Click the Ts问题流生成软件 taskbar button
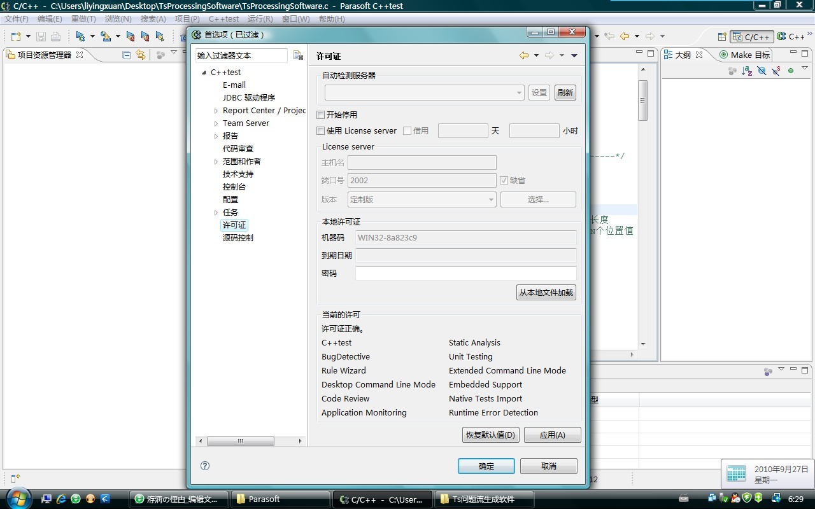The width and height of the screenshot is (815, 509). point(484,499)
